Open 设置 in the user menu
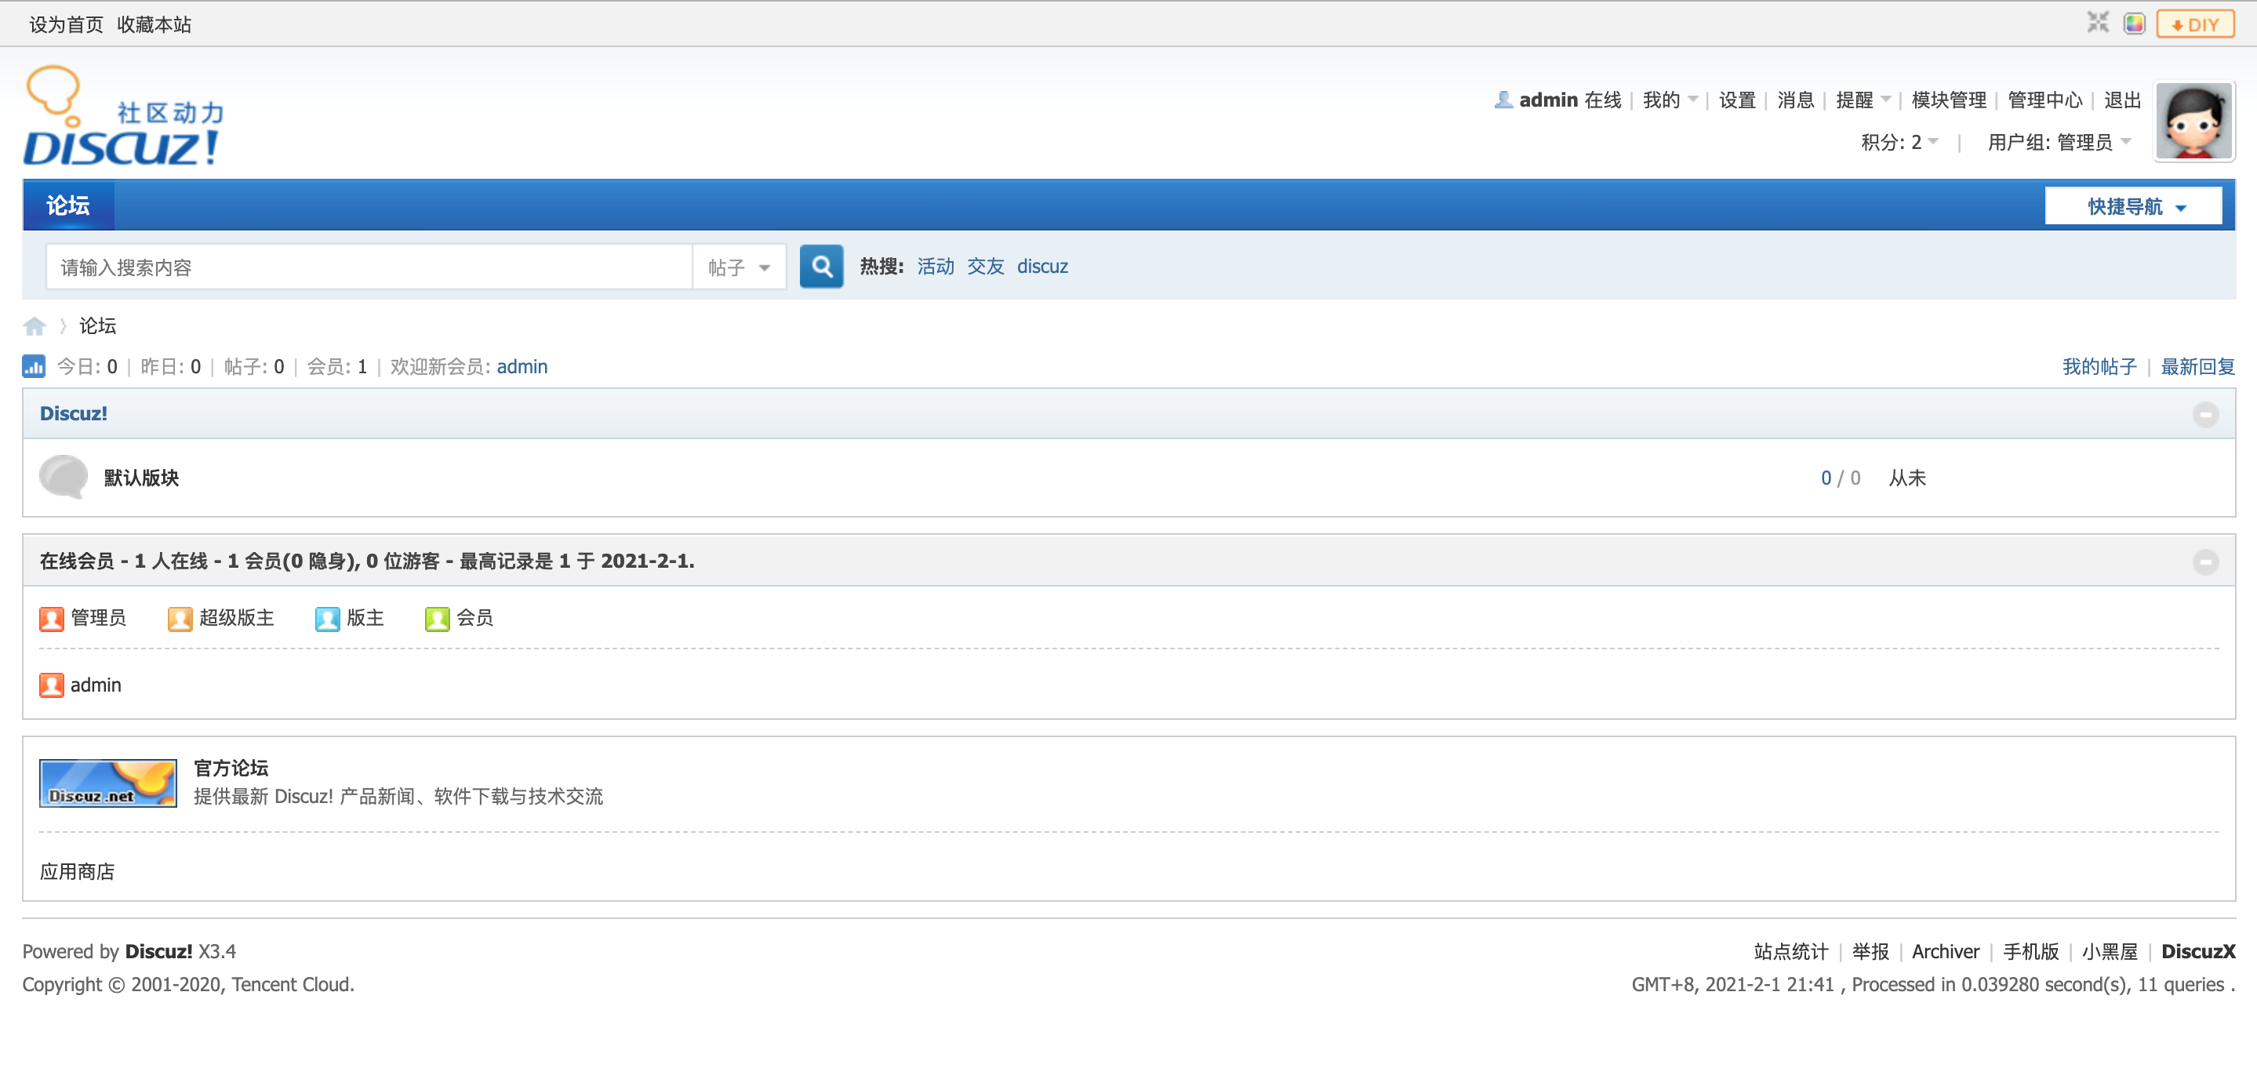Viewport: 2257px width, 1090px height. (1736, 100)
